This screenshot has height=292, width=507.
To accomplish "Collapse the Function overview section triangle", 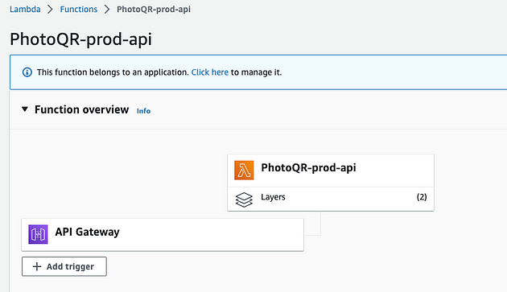I will coord(25,109).
